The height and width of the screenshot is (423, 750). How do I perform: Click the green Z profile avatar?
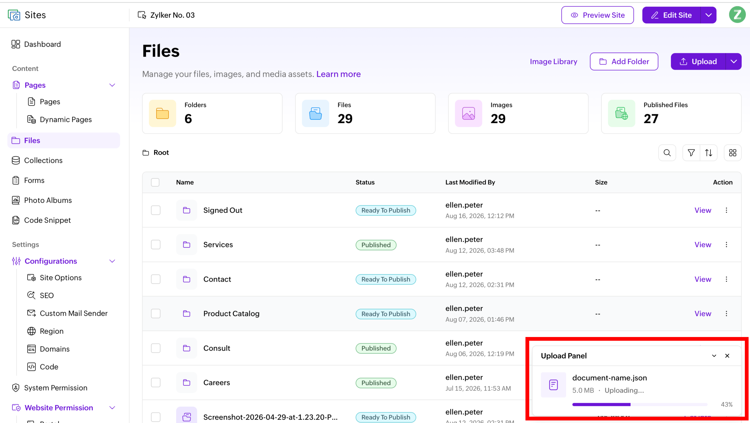click(737, 15)
